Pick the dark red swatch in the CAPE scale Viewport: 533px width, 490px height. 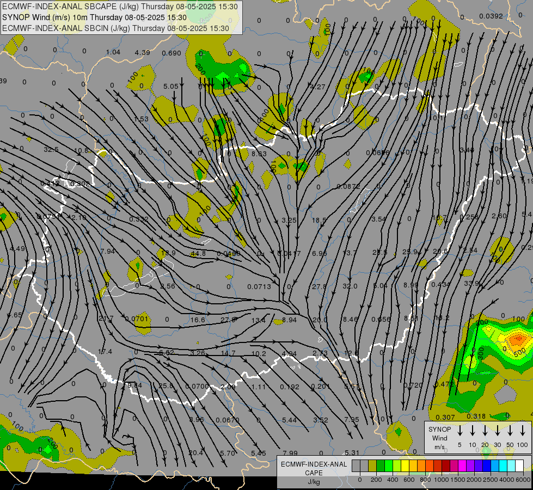click(x=446, y=466)
